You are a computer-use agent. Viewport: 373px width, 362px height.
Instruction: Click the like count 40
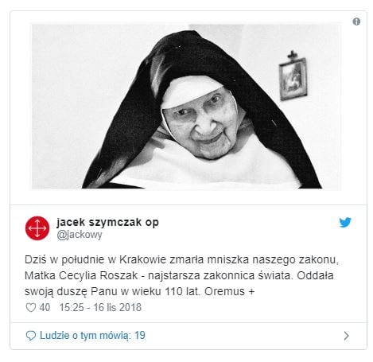coord(45,308)
